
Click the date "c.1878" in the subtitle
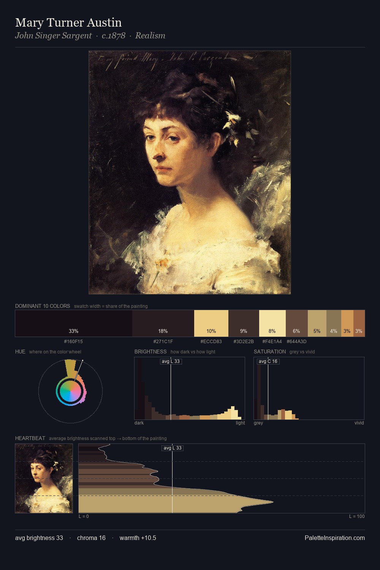click(x=114, y=36)
